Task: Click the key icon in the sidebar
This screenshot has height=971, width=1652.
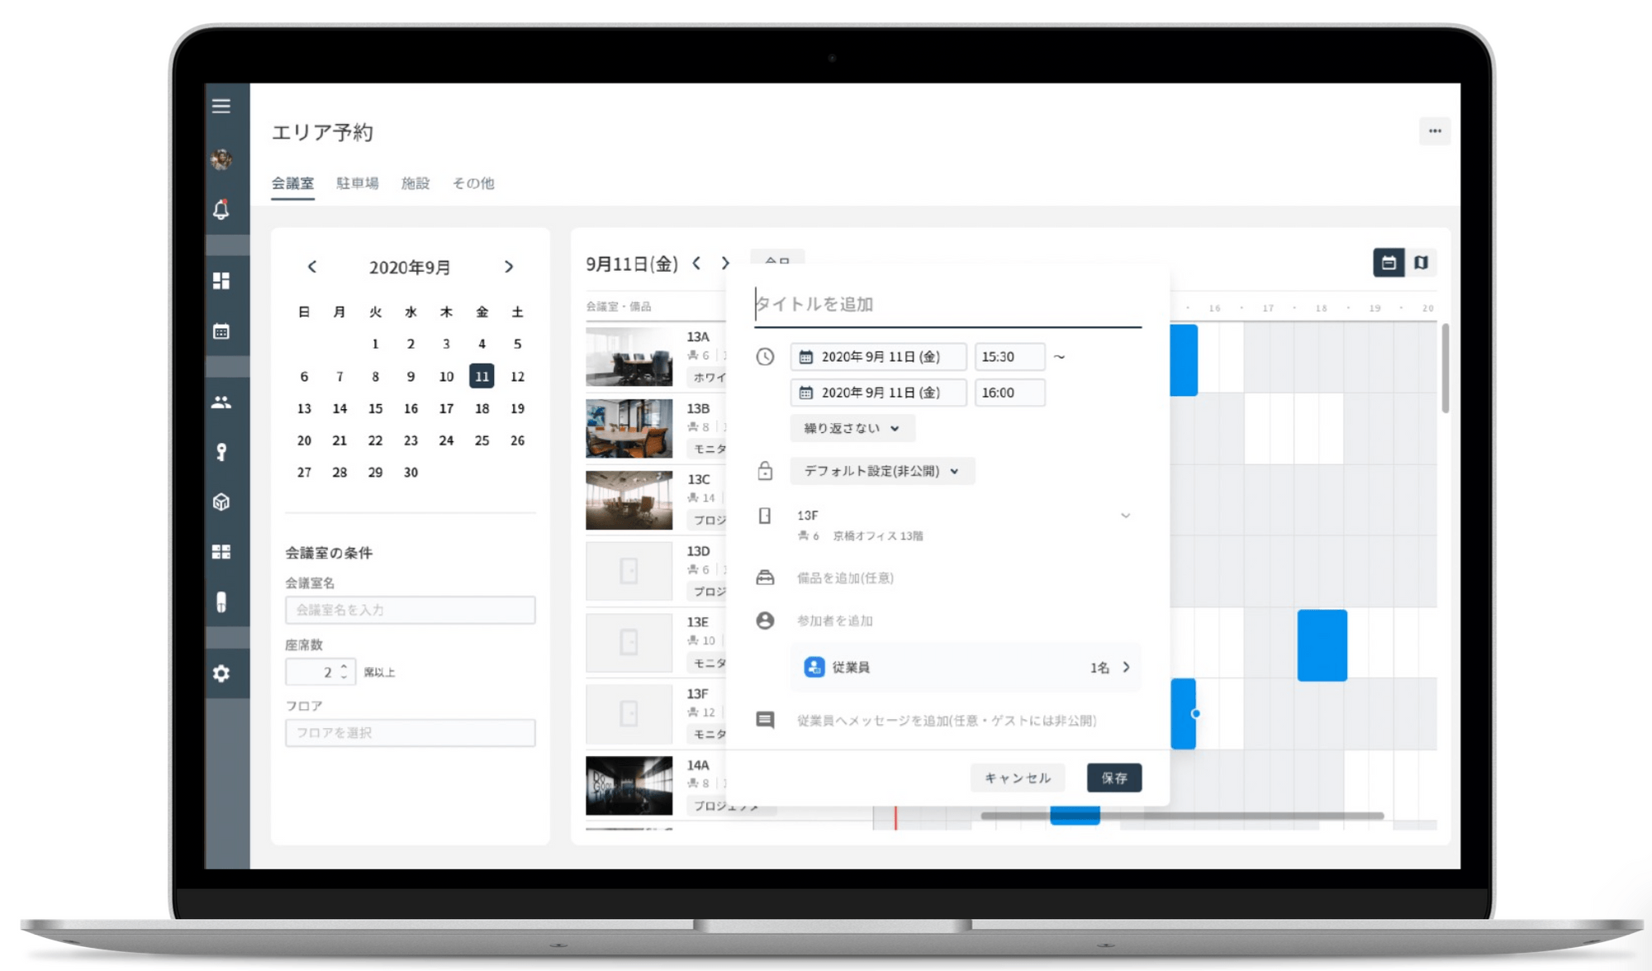Action: 221,451
